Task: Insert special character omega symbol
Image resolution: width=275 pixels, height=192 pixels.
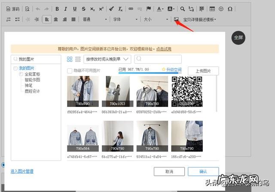Action: 230,9
